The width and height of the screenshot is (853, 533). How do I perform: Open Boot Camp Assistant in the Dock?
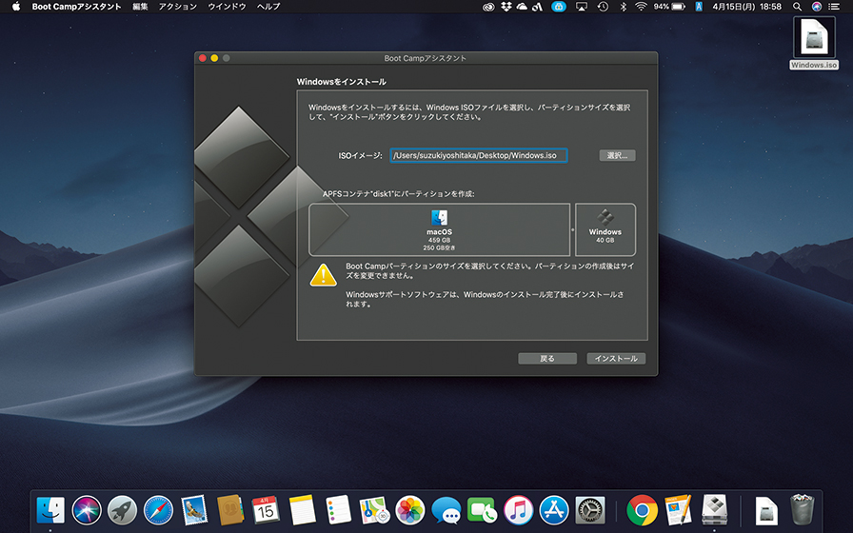(x=715, y=511)
